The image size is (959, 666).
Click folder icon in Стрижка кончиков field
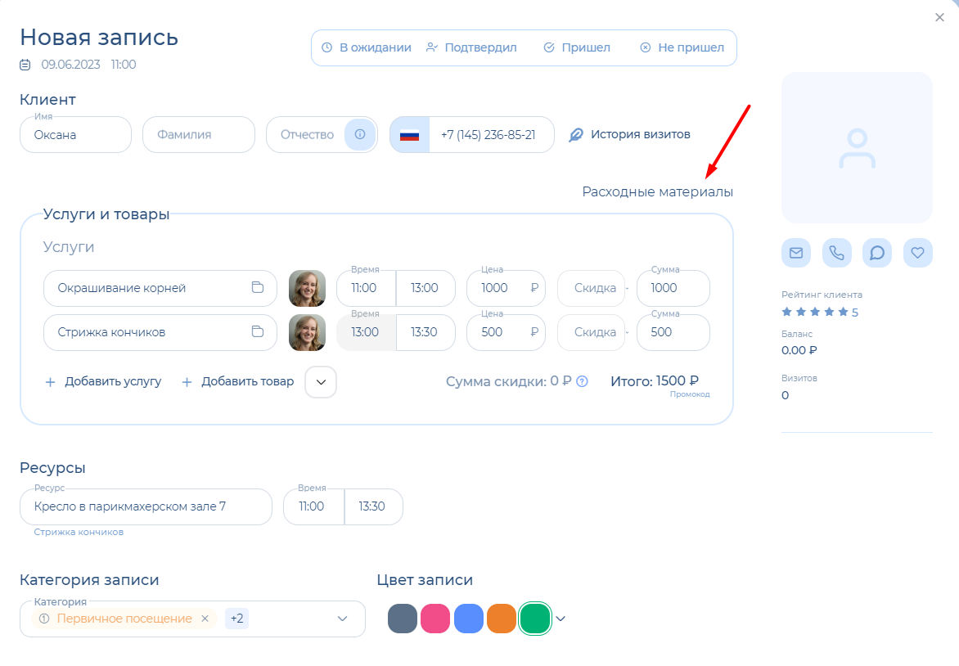[x=257, y=332]
